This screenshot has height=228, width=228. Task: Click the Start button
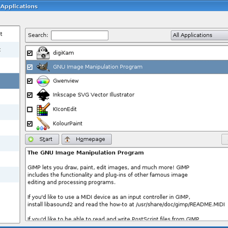(x=42, y=139)
